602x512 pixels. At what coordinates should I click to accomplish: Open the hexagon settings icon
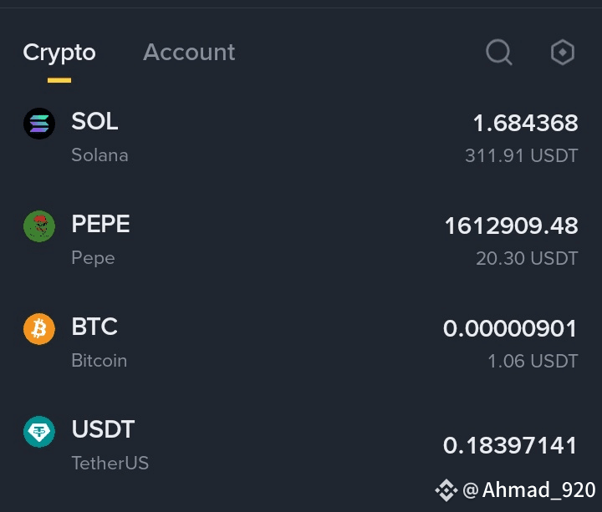563,52
